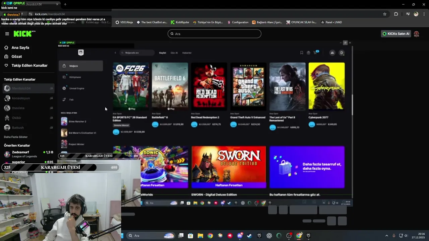This screenshot has width=429, height=241.
Task: Open EA SPORTS FC 26 game cover
Action: coord(131,86)
